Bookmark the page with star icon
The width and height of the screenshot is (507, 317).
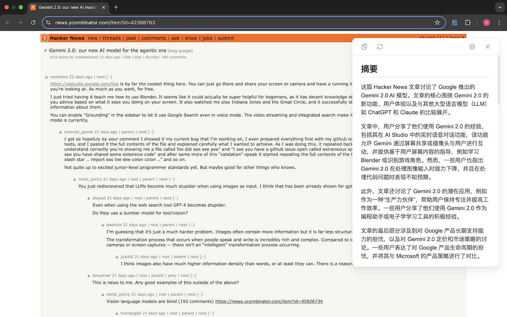(437, 23)
